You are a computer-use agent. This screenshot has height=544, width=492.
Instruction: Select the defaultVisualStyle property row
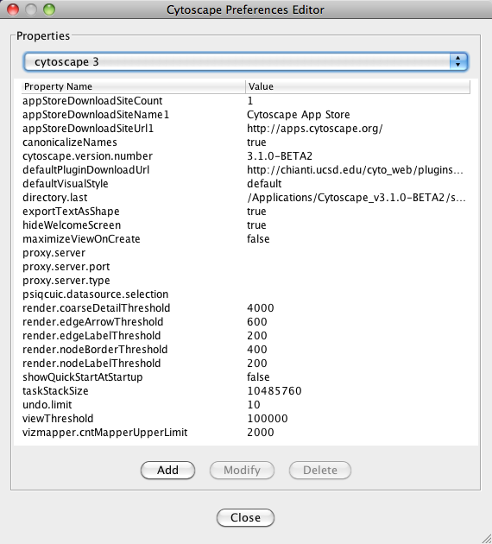[245, 184]
